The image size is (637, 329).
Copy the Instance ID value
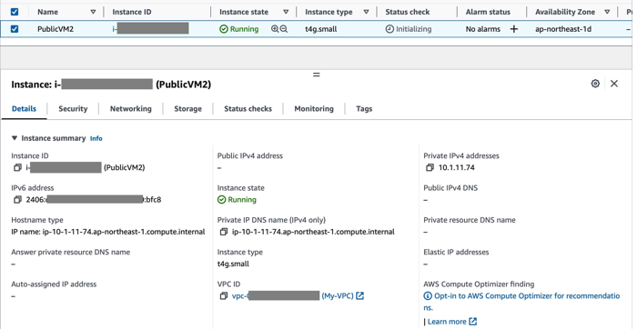[17, 167]
